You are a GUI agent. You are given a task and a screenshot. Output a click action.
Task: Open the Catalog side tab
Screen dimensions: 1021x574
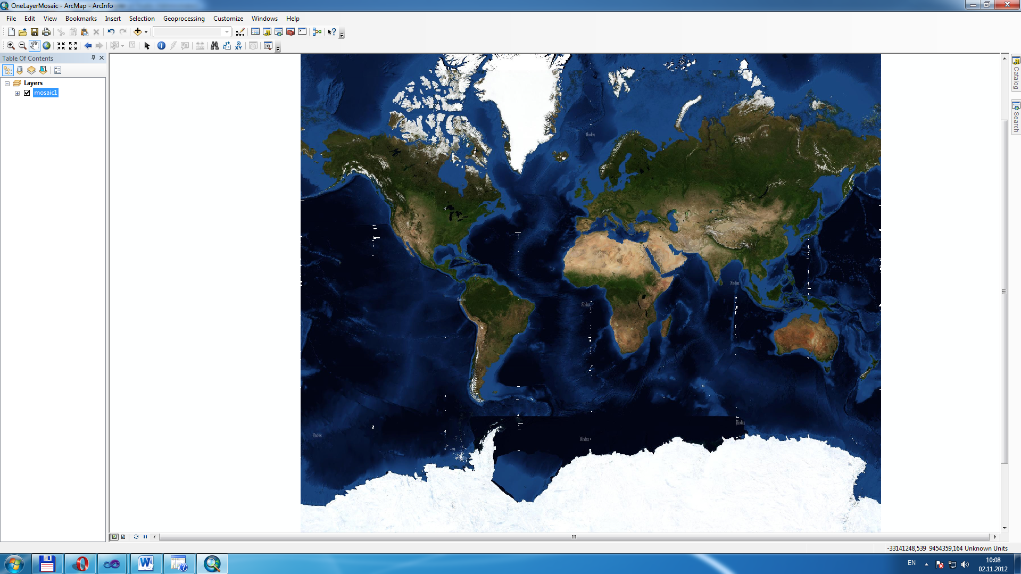[x=1016, y=73]
